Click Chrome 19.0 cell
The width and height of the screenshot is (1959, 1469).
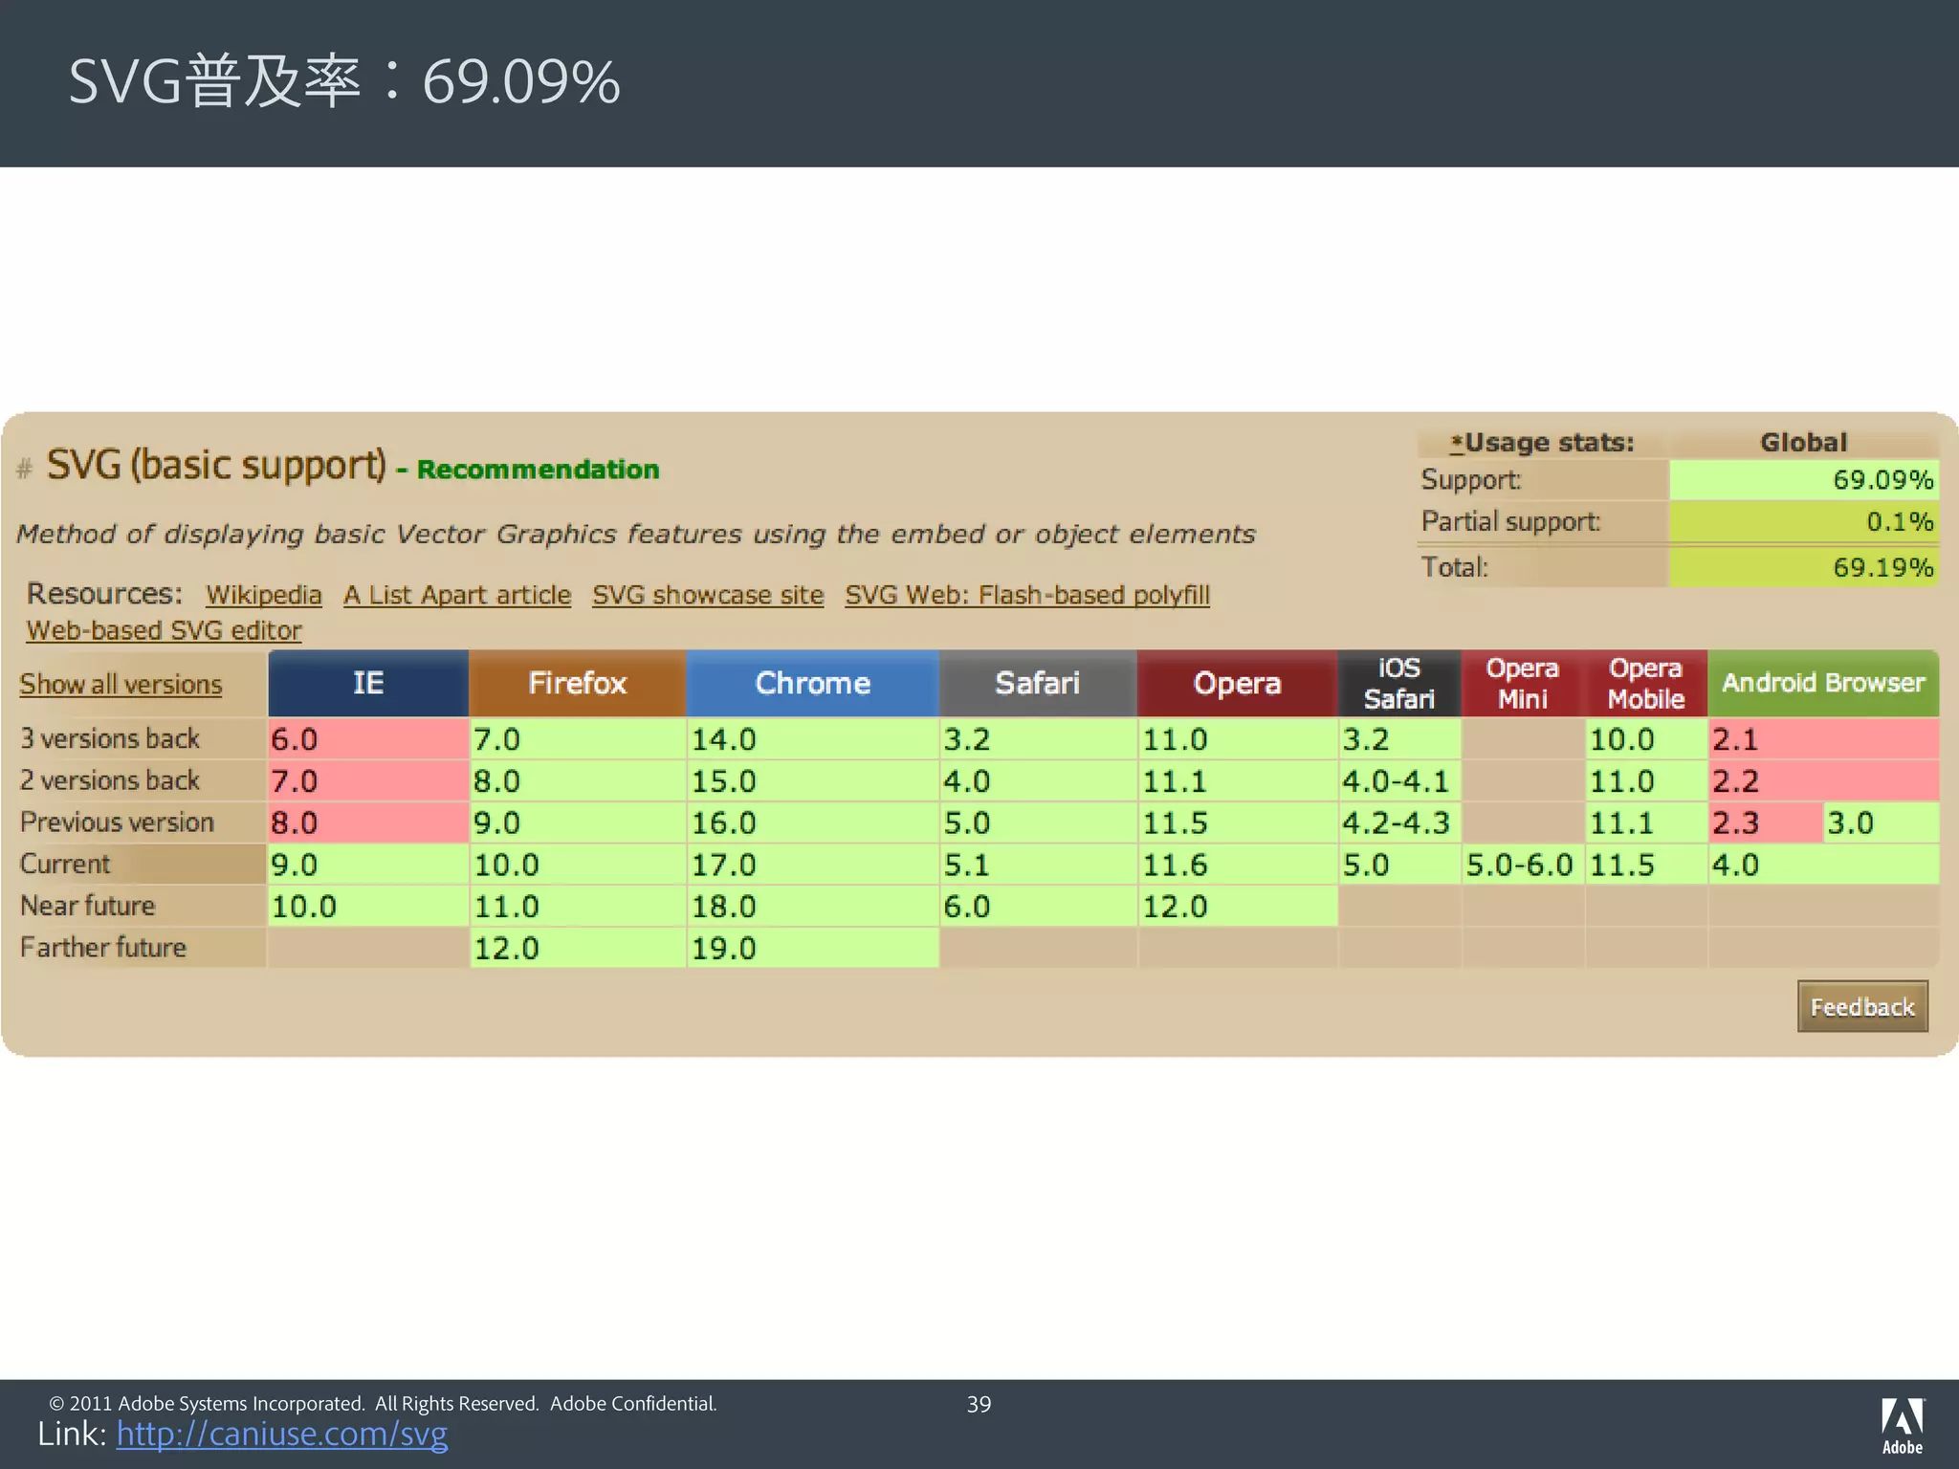tap(813, 948)
